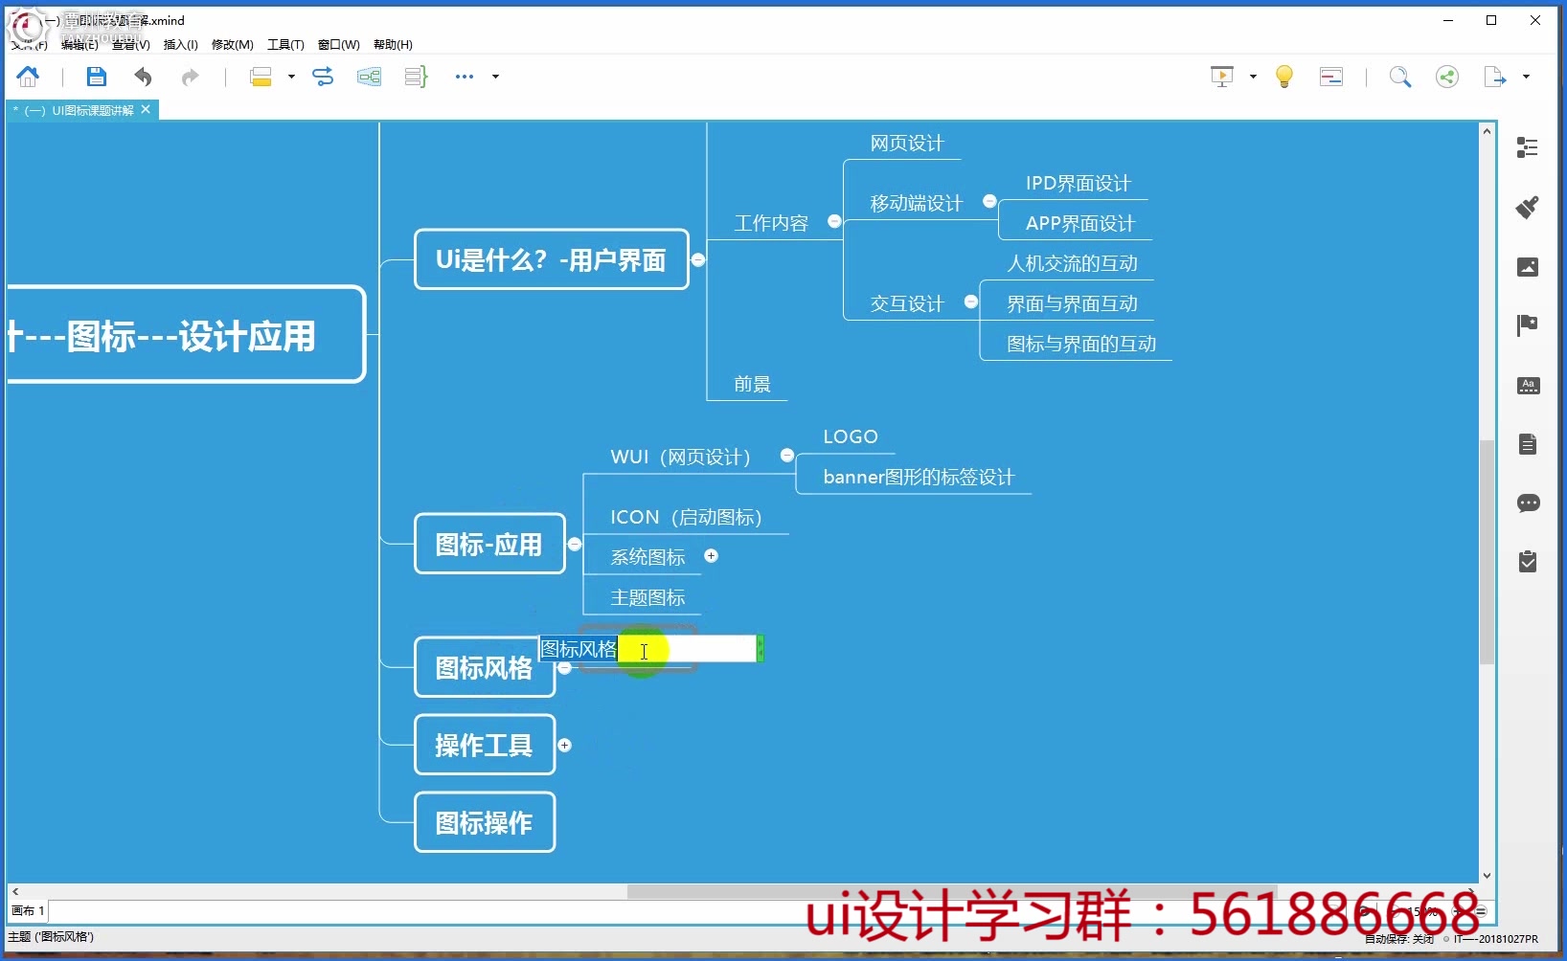This screenshot has height=961, width=1567.
Task: Open dropdown next to topic icon
Action: 291,77
